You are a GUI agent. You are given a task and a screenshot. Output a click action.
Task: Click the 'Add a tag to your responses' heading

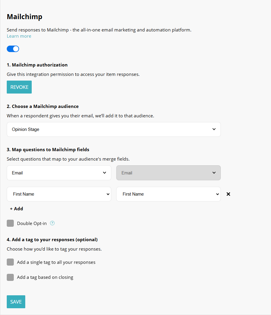click(x=52, y=239)
